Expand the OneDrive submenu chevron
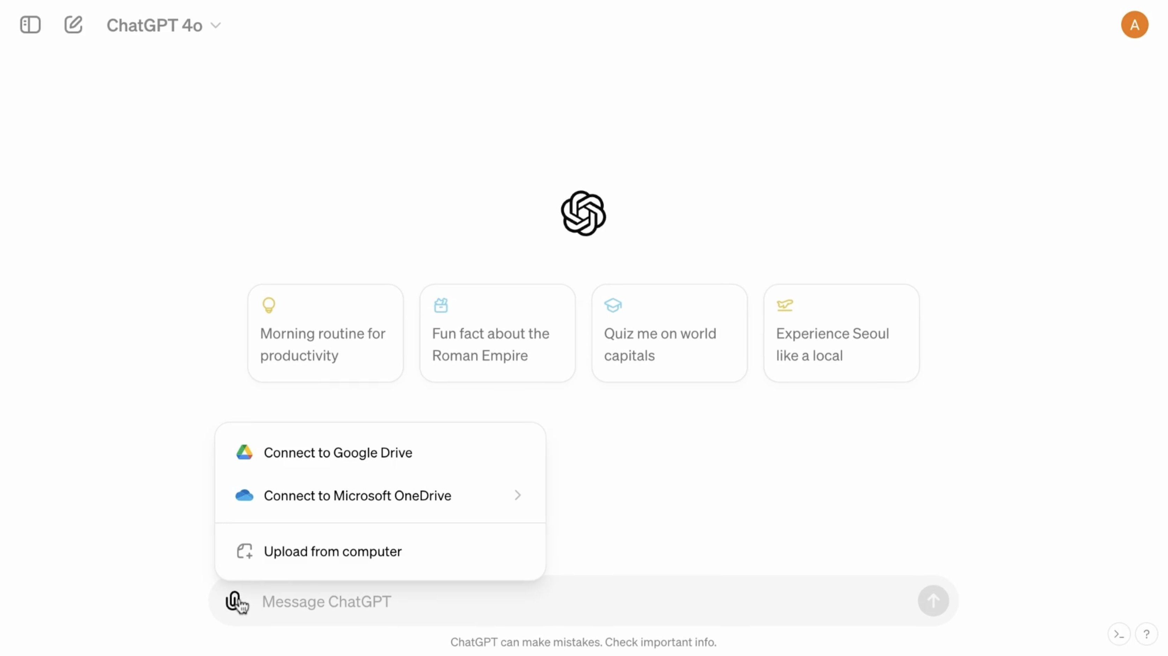This screenshot has height=656, width=1168. click(518, 495)
